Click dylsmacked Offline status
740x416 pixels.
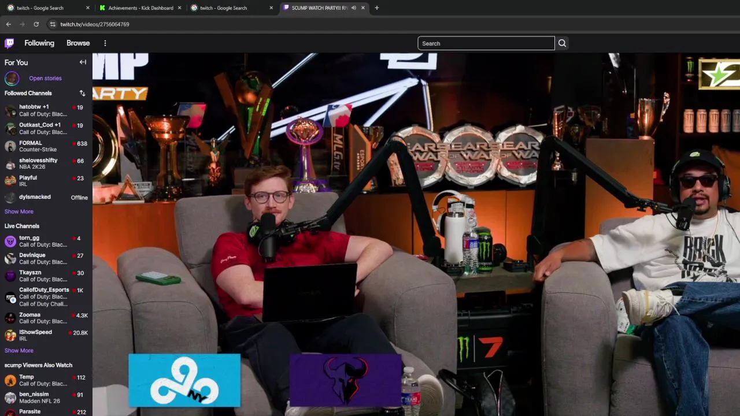(x=79, y=198)
